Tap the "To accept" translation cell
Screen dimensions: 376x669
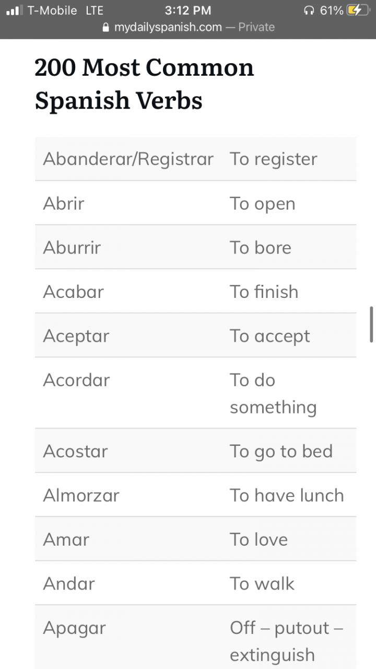(x=269, y=336)
